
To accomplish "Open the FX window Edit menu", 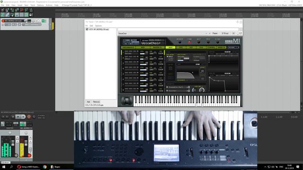I will 91,25.
